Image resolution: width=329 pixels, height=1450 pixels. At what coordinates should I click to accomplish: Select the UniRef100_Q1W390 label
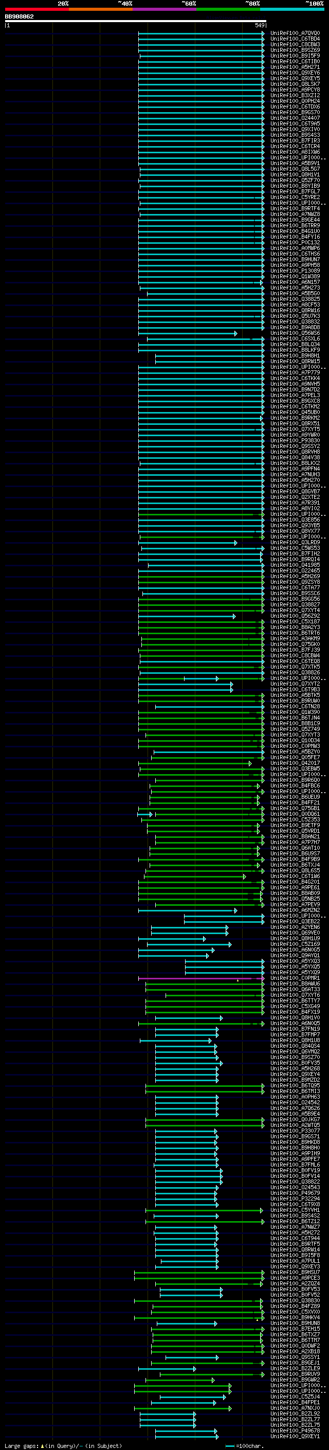(295, 712)
